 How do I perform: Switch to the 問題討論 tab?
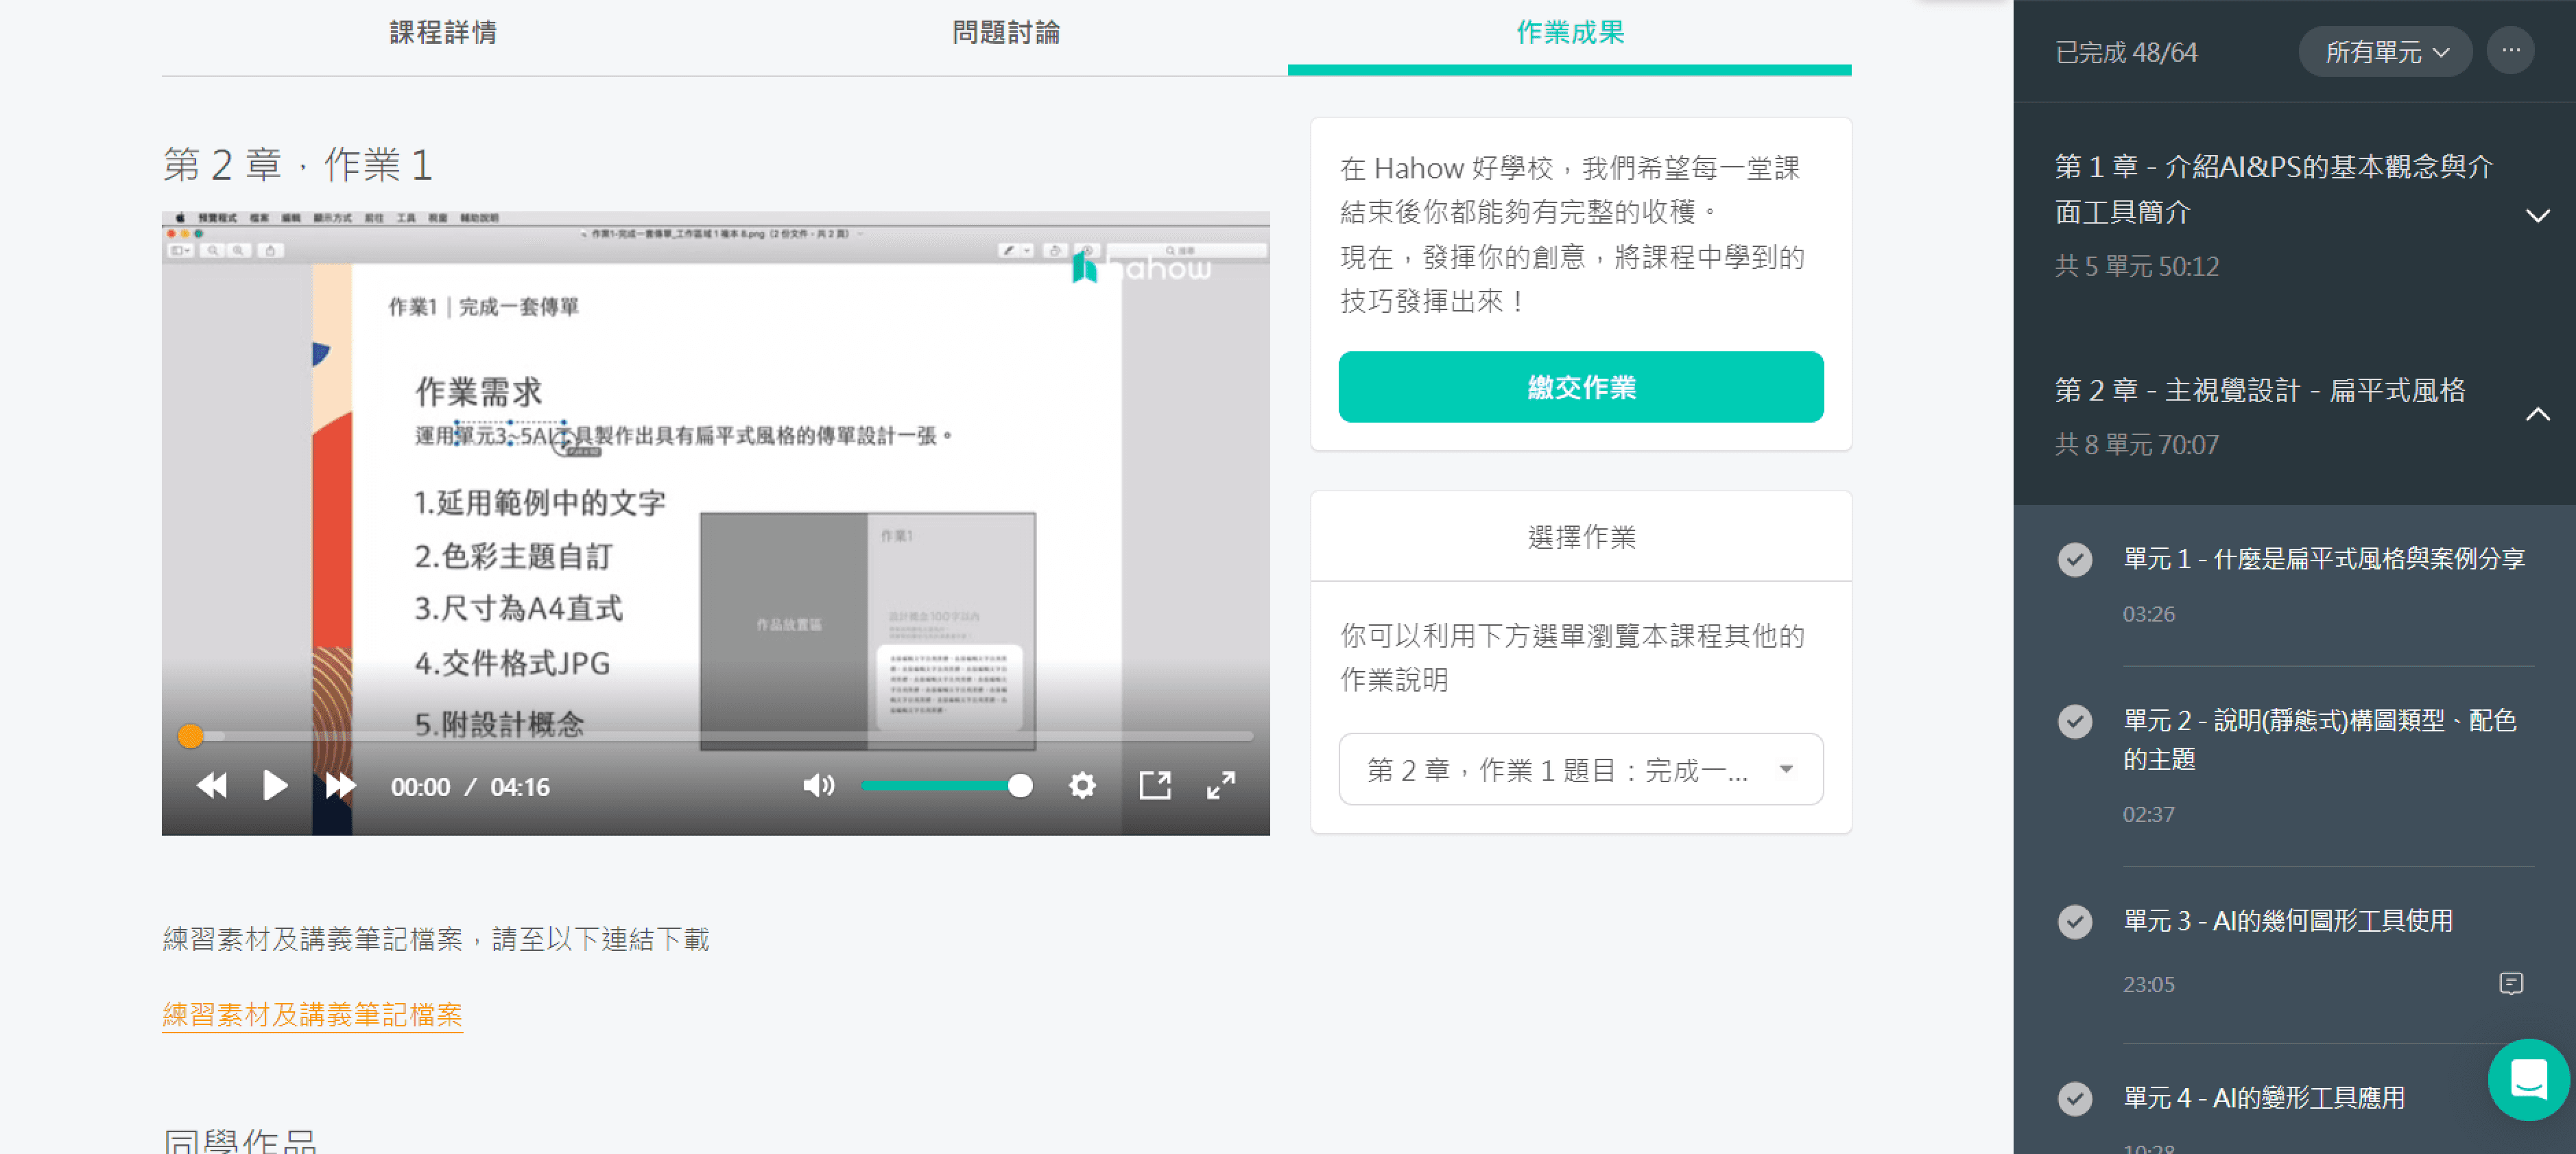tap(1006, 33)
